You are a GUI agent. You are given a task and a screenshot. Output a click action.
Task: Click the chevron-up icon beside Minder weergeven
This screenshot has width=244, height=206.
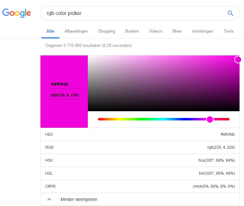point(49,199)
